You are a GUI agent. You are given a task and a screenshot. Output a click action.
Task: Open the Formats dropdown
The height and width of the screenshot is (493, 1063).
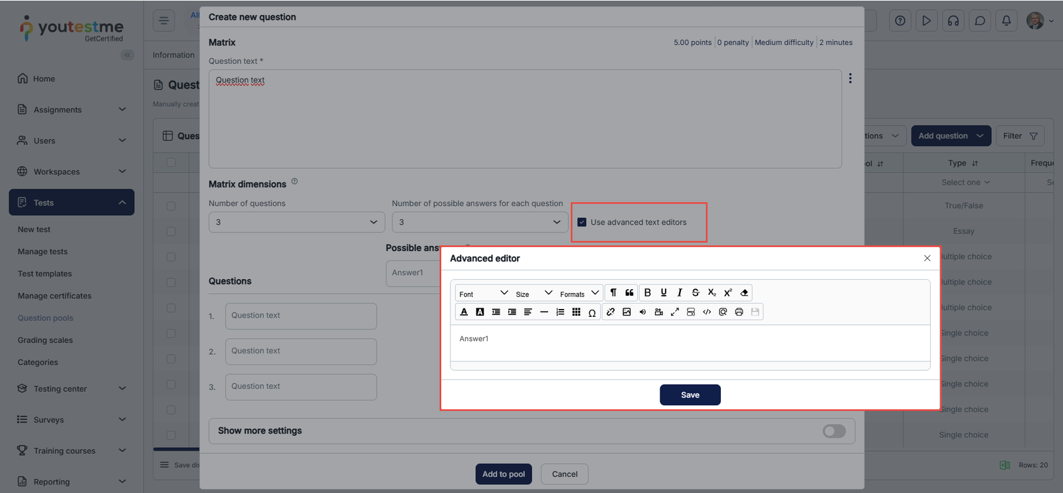pyautogui.click(x=579, y=294)
